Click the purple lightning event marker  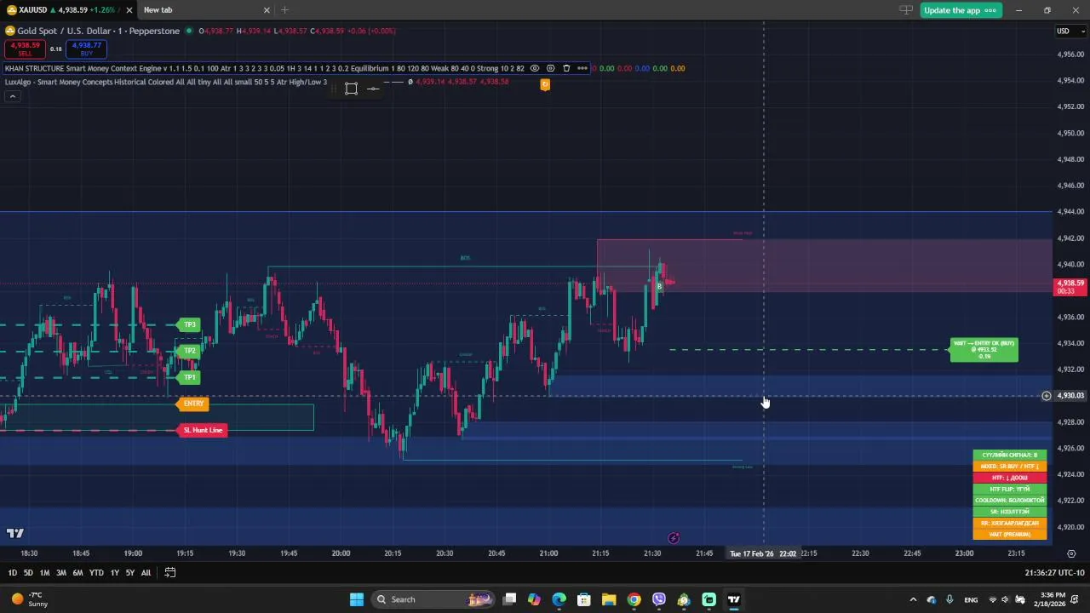tap(674, 538)
